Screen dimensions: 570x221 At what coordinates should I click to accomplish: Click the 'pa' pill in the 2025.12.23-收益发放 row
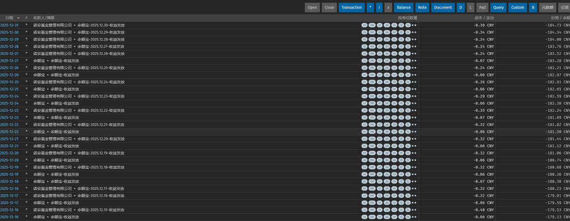pyautogui.click(x=387, y=96)
